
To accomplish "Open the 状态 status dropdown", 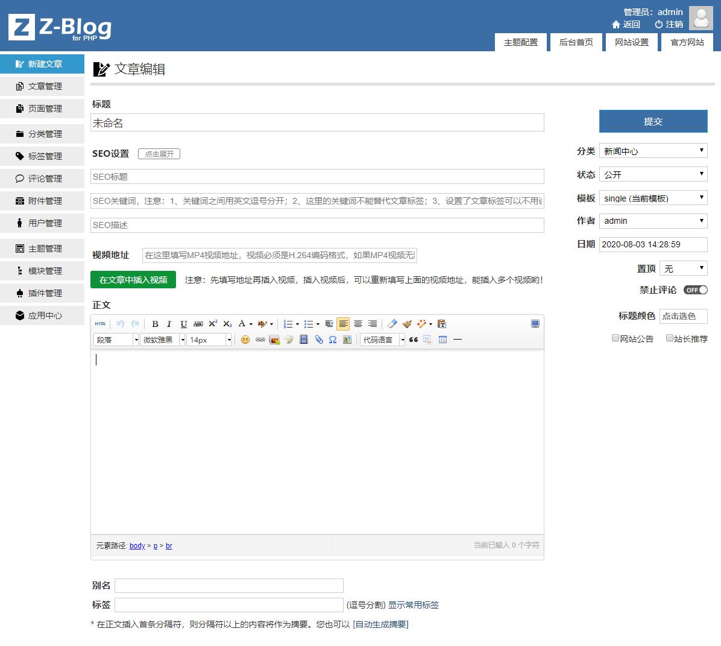I will tap(653, 174).
